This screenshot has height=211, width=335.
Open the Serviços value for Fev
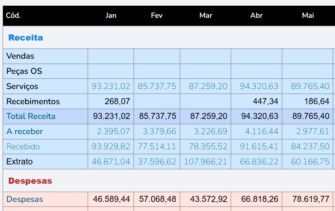click(x=157, y=86)
